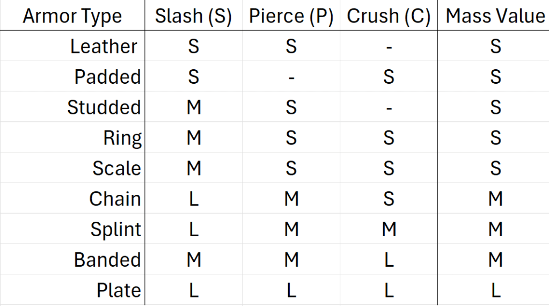Click the Scale row label cell
The image size is (549, 306).
click(116, 168)
